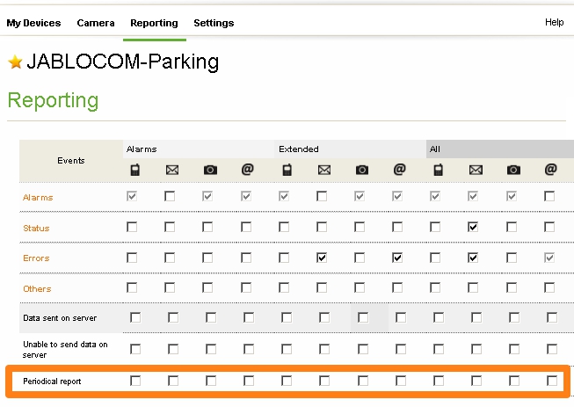This screenshot has width=574, height=407.
Task: Open the Help link
Action: tap(554, 22)
